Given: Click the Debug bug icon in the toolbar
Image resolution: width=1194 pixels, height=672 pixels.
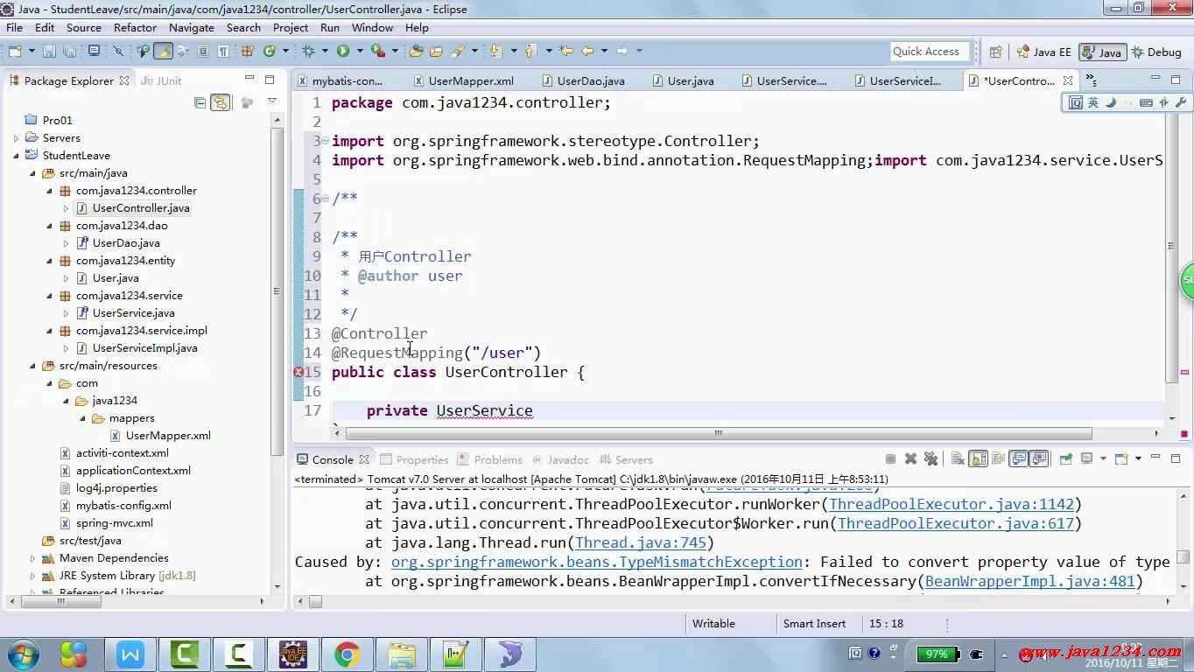Looking at the screenshot, I should pos(308,51).
